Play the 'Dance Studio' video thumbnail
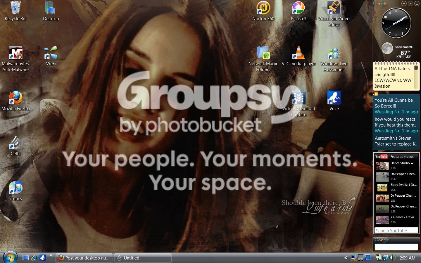Image resolution: width=421 pixels, height=263 pixels. pyautogui.click(x=382, y=166)
